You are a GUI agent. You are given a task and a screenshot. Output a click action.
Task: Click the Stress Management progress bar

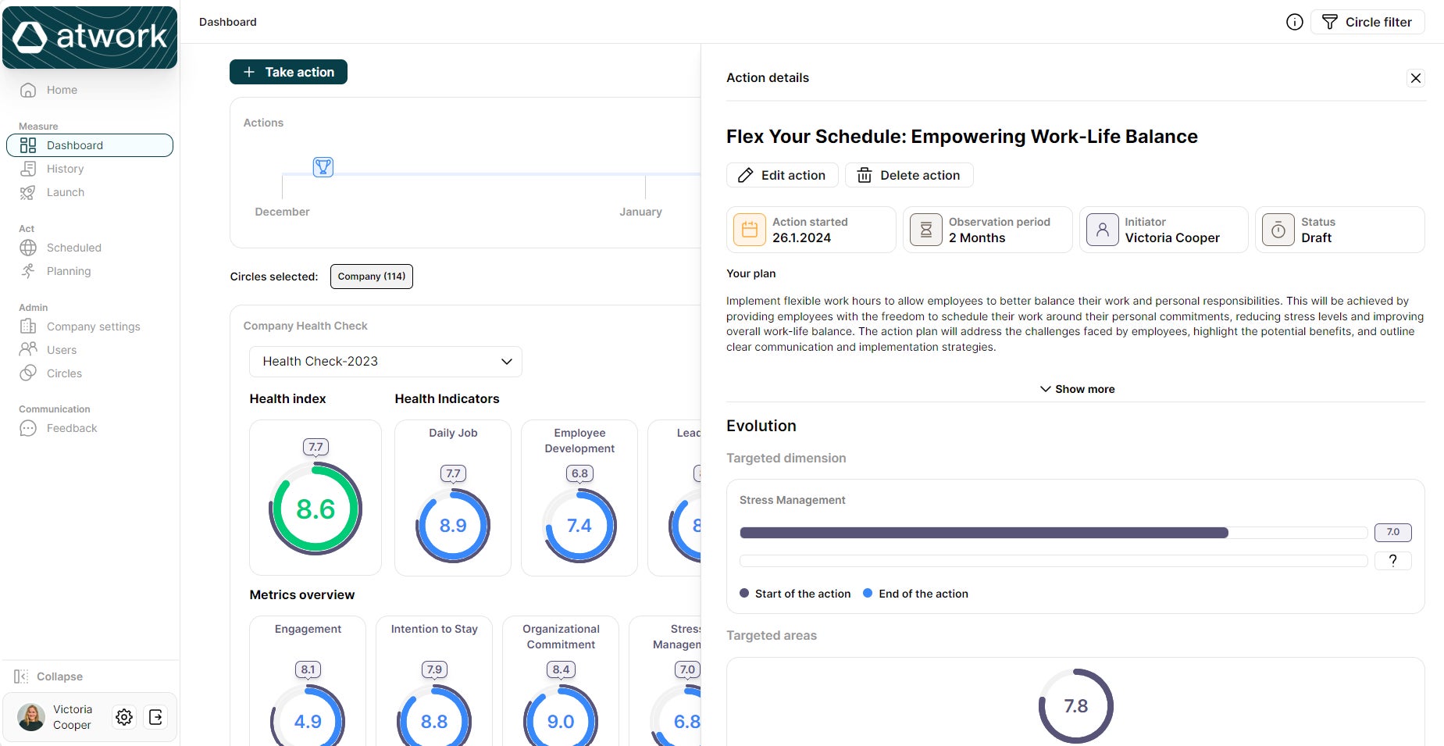(984, 533)
